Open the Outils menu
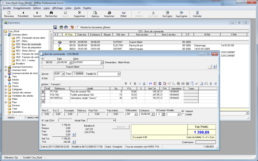Image resolution: width=258 pixels, height=161 pixels. 77,8
